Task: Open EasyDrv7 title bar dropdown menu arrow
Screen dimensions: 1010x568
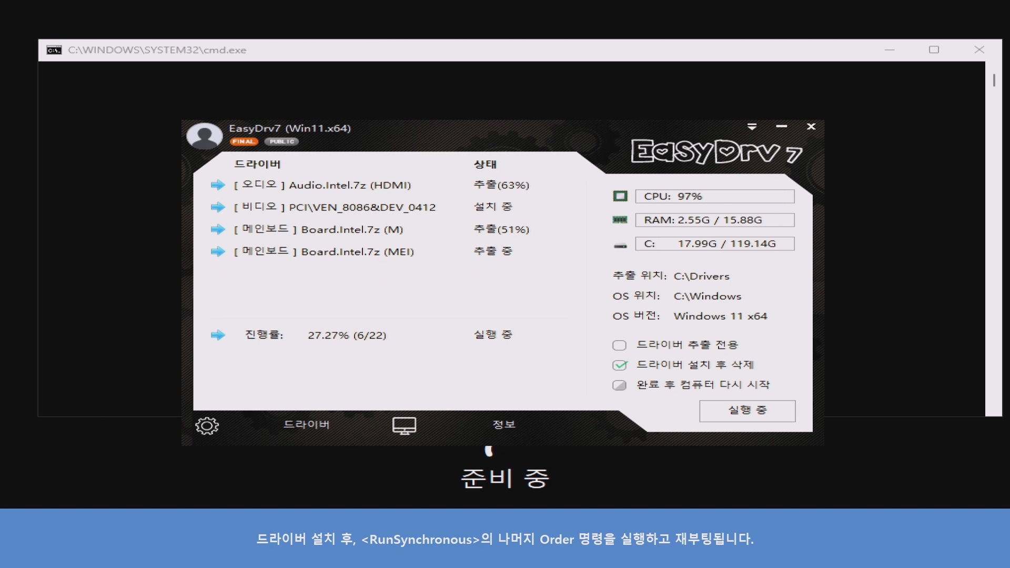Action: coord(752,127)
